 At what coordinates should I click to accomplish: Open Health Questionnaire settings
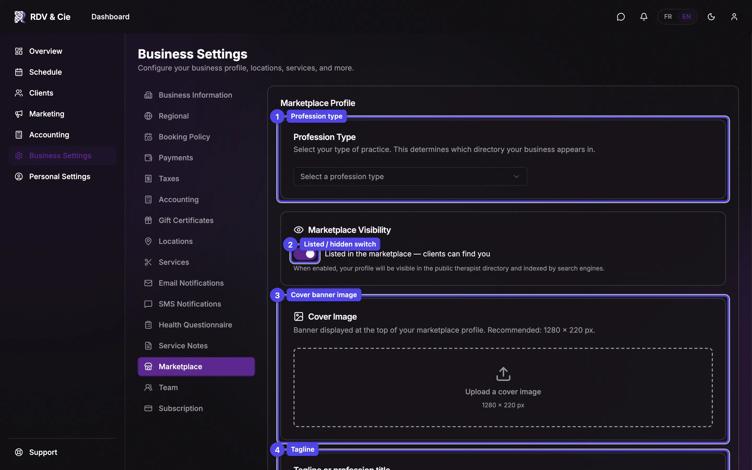pos(196,325)
